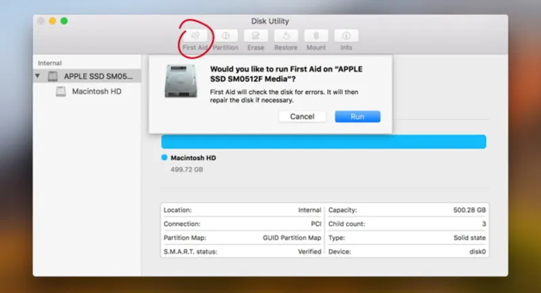
Task: Click the green zoom window button
Action: pyautogui.click(x=64, y=21)
